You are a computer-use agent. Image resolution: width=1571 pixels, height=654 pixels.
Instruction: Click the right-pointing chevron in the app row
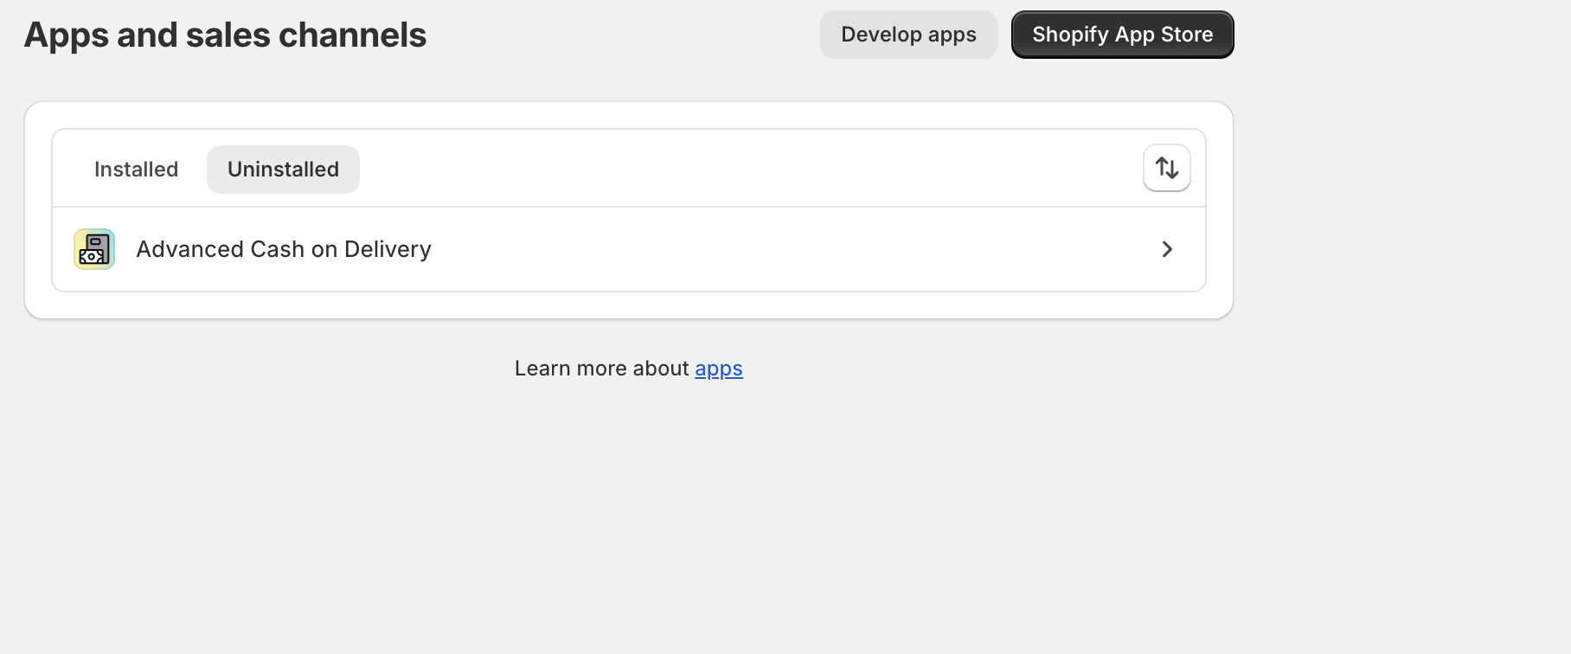(x=1166, y=249)
